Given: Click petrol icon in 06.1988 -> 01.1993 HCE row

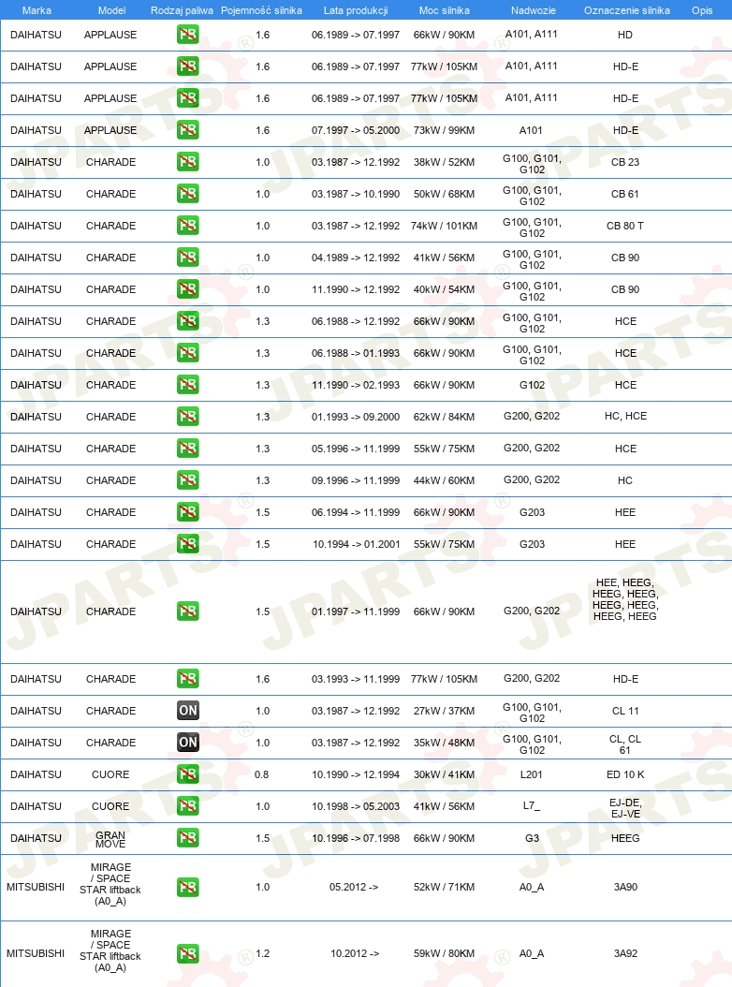Looking at the screenshot, I should pyautogui.click(x=187, y=353).
